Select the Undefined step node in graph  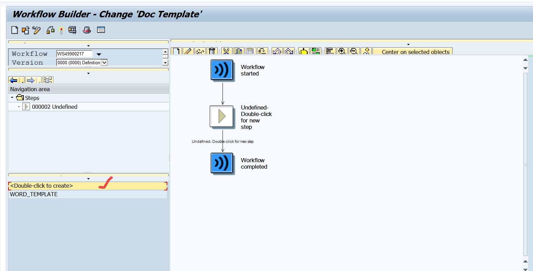click(222, 117)
